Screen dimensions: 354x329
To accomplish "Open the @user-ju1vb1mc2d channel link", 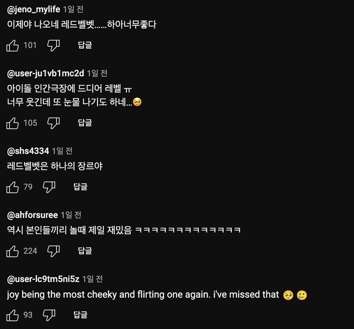I will tap(46, 73).
